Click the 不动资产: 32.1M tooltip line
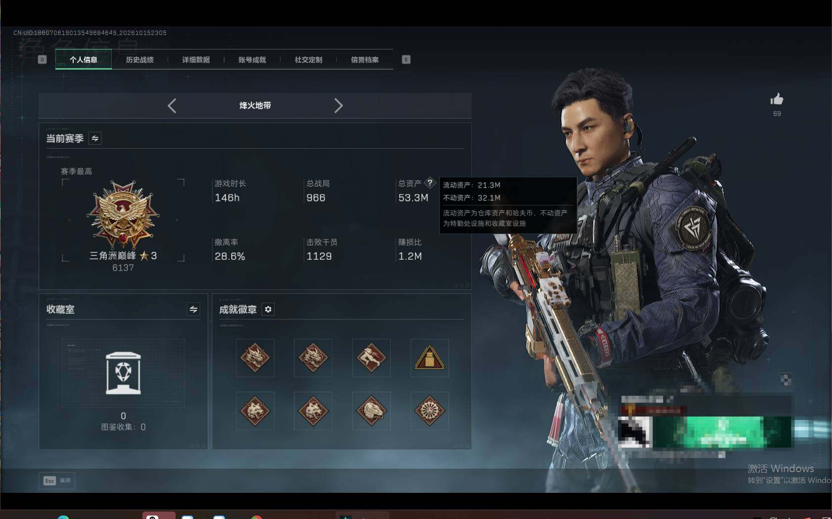 (471, 198)
